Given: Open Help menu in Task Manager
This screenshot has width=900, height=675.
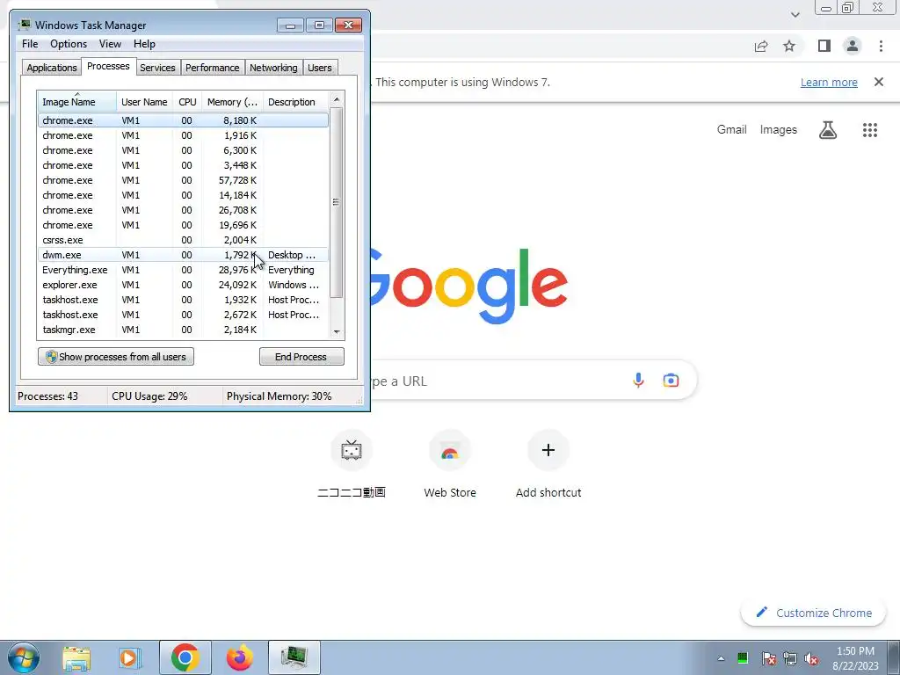Looking at the screenshot, I should (144, 44).
